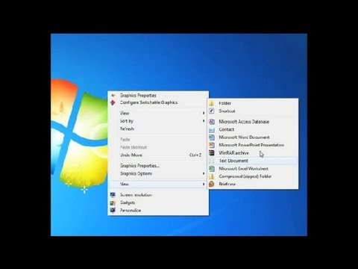Choose Folder label in New submenu
The height and width of the screenshot is (269, 358).
click(x=225, y=103)
